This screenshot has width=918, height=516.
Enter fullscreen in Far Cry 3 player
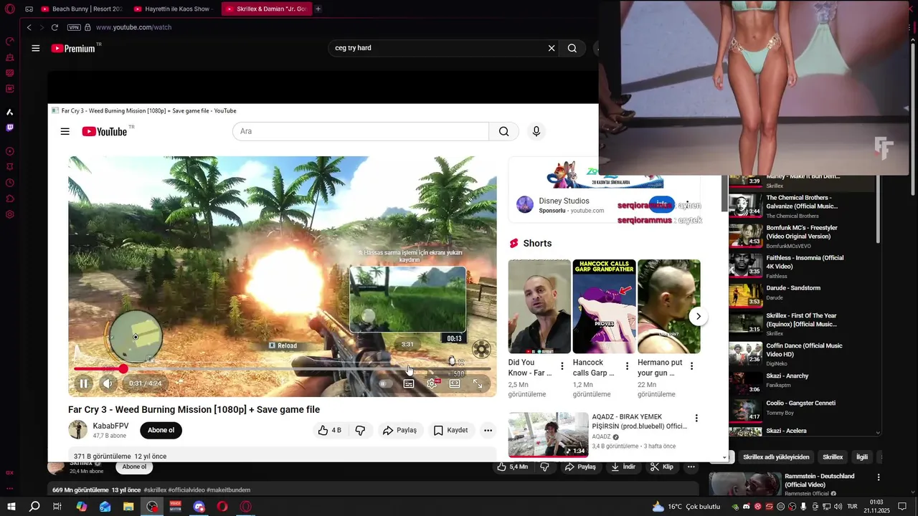[478, 383]
